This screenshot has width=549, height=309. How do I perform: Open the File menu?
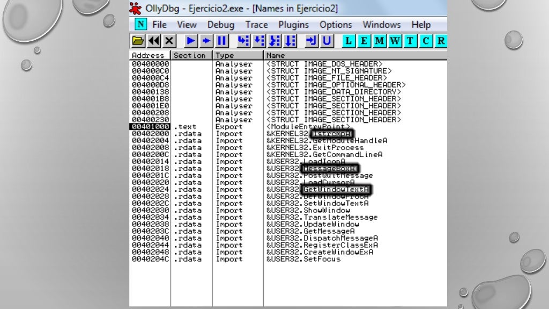pyautogui.click(x=159, y=25)
